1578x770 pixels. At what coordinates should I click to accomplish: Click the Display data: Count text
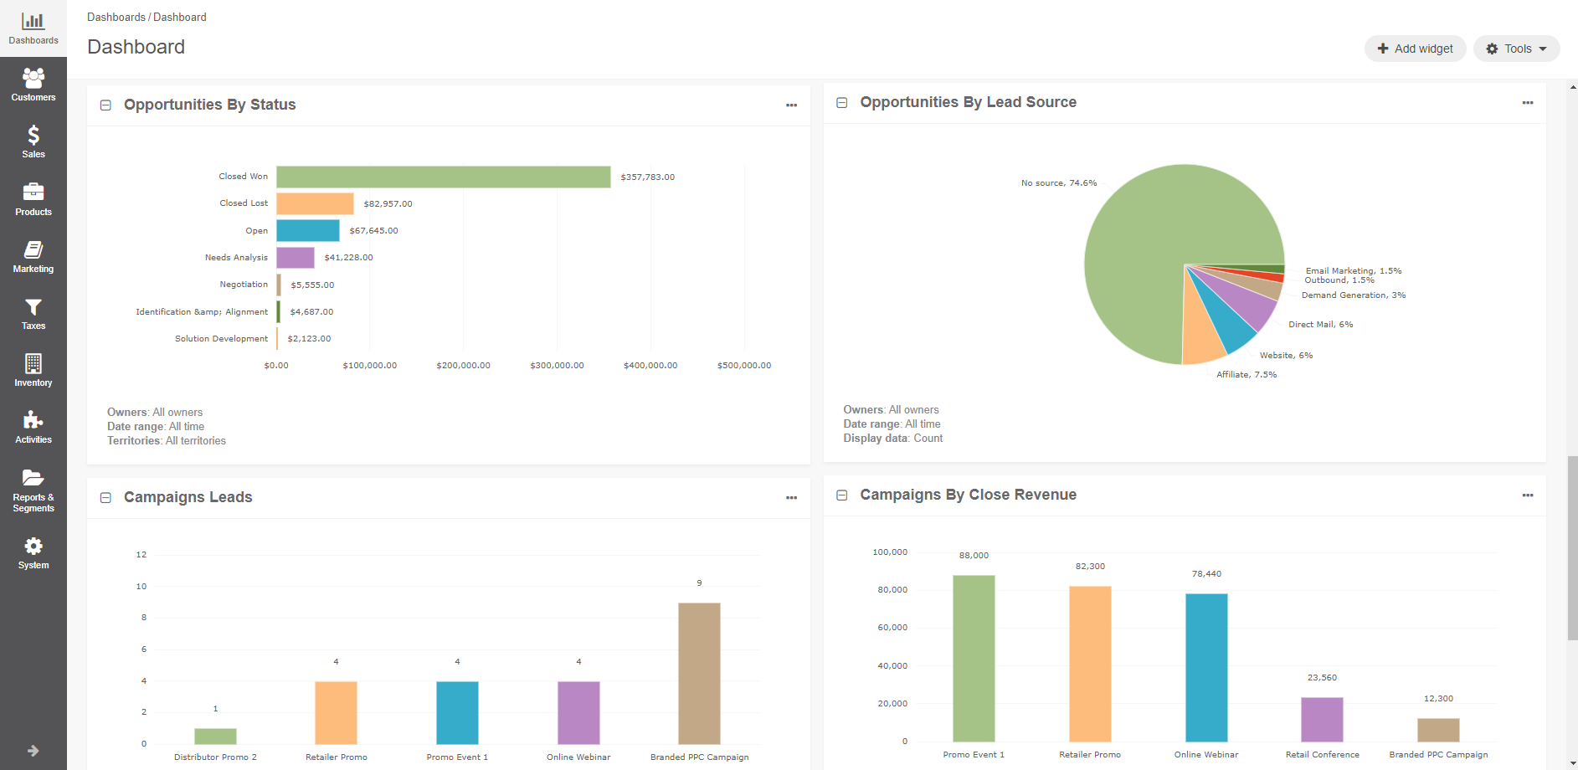click(893, 439)
